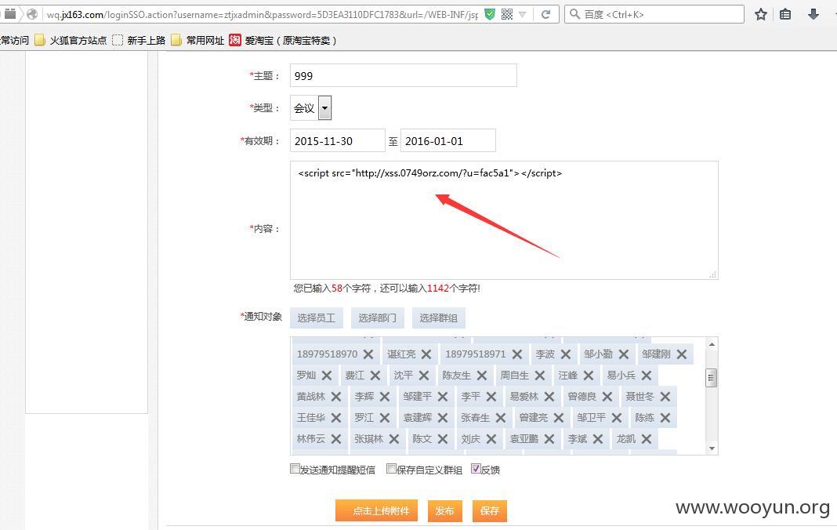Click inside the 内容 textarea
Image resolution: width=837 pixels, height=530 pixels.
504,220
